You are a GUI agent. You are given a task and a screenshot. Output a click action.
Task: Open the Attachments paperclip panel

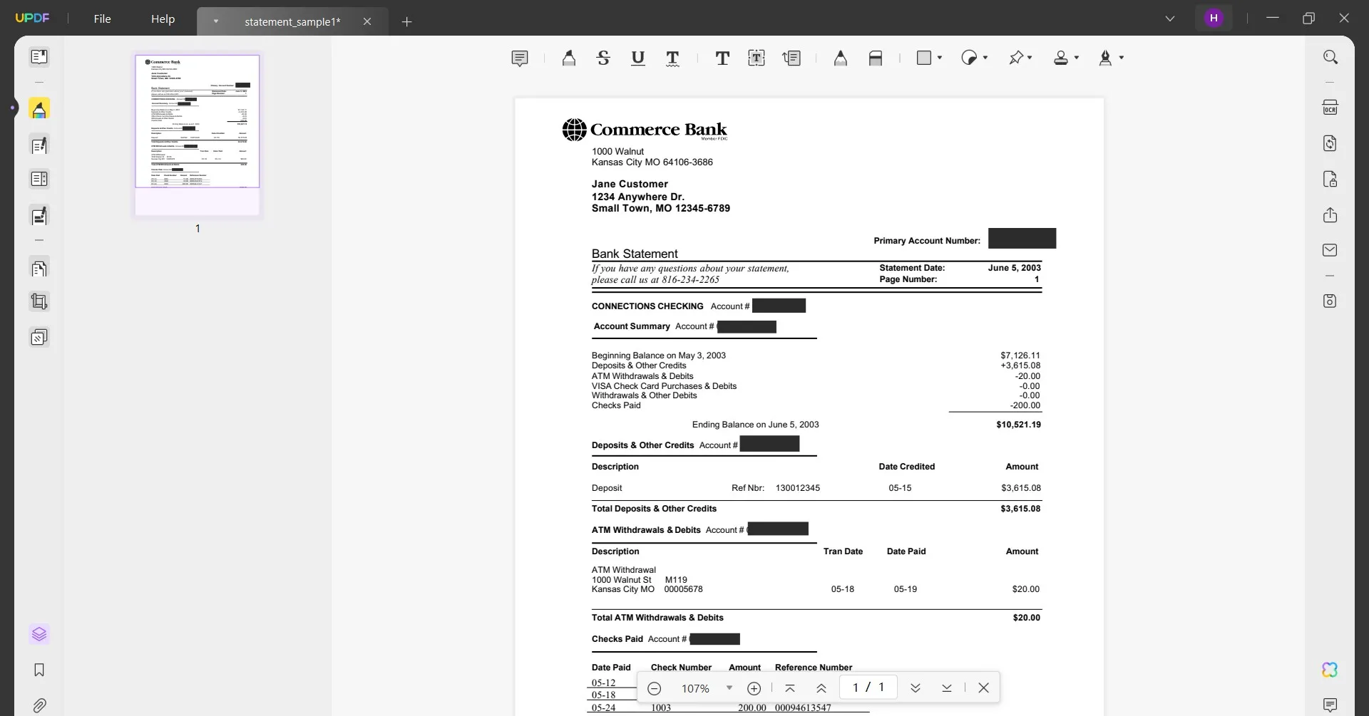[39, 705]
